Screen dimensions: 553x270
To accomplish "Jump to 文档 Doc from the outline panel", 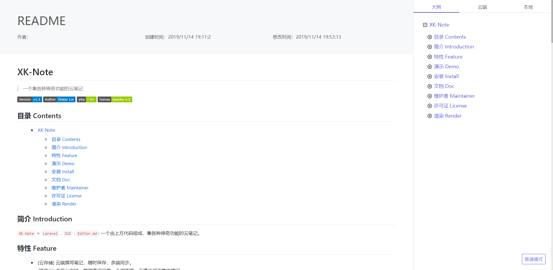I will (x=444, y=86).
